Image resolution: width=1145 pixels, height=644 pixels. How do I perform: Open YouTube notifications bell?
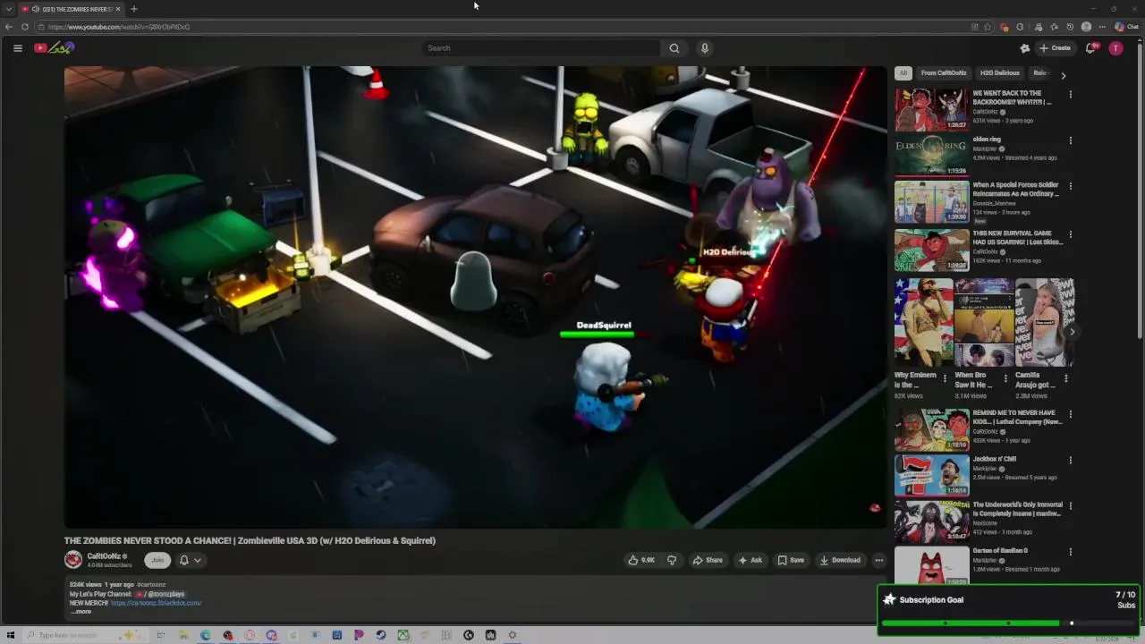[1090, 48]
